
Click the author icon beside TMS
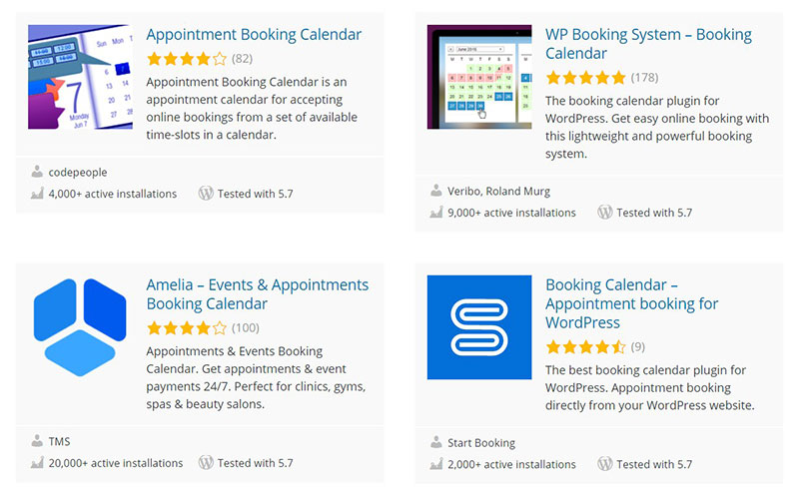point(37,441)
